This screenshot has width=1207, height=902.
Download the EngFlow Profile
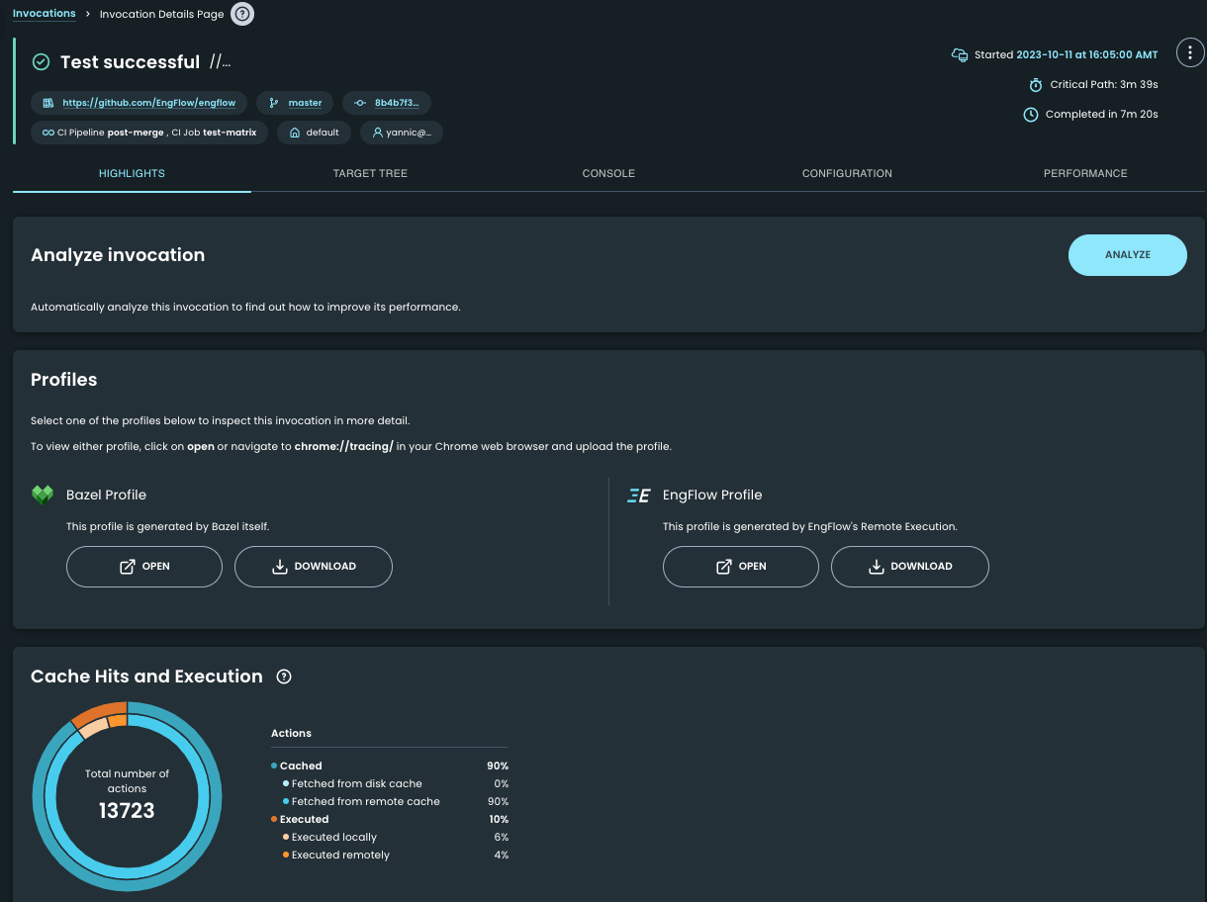pos(910,567)
